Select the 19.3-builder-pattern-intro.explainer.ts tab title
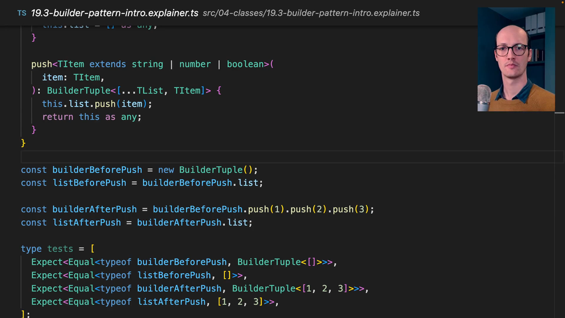565x318 pixels. 114,13
